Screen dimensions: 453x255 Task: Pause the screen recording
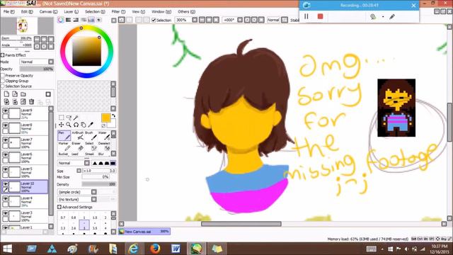306,16
